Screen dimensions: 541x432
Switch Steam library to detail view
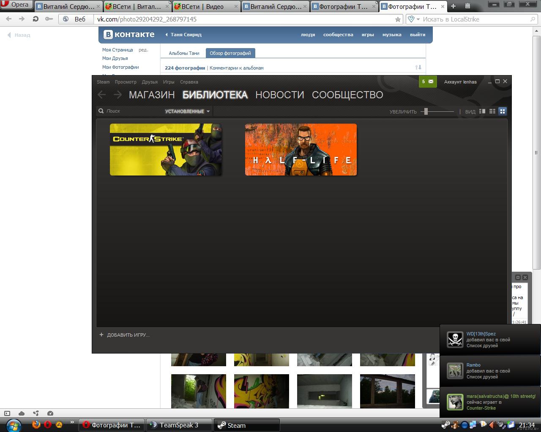[x=482, y=111]
